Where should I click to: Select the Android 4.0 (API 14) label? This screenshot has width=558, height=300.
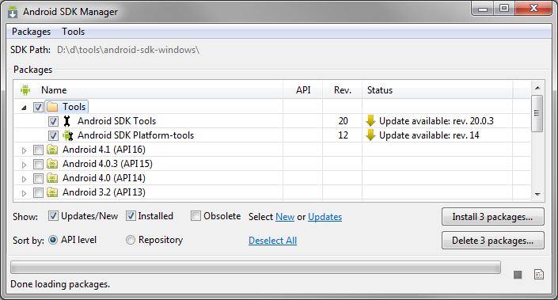click(x=104, y=178)
